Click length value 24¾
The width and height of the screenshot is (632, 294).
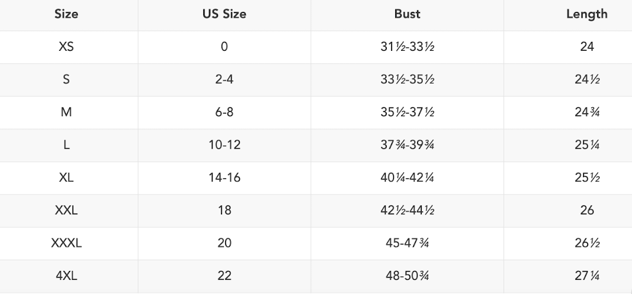[x=587, y=112]
